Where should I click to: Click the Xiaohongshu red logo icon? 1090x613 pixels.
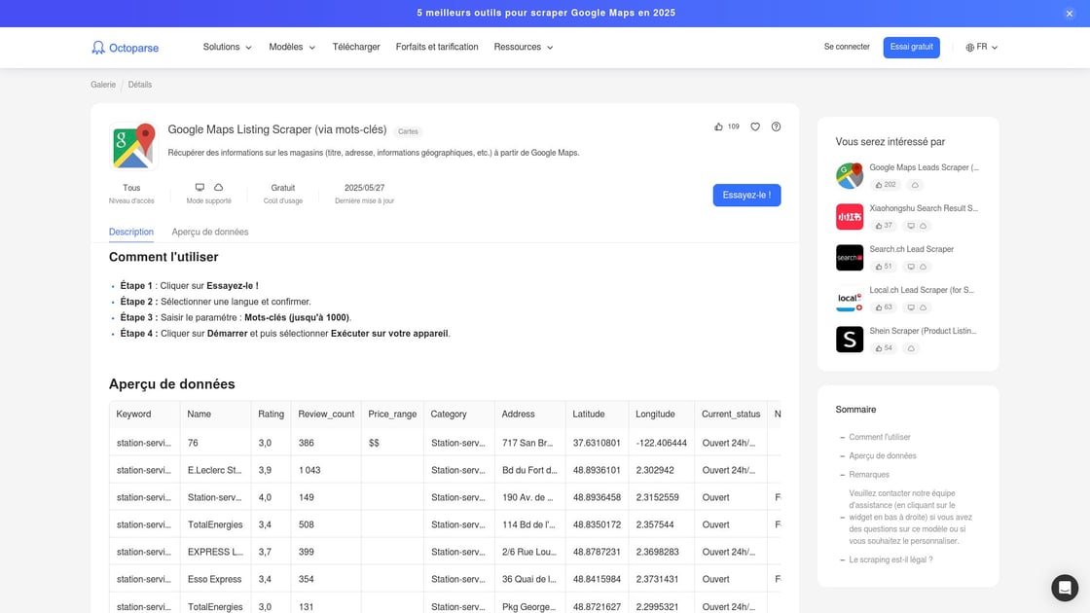[x=850, y=217]
